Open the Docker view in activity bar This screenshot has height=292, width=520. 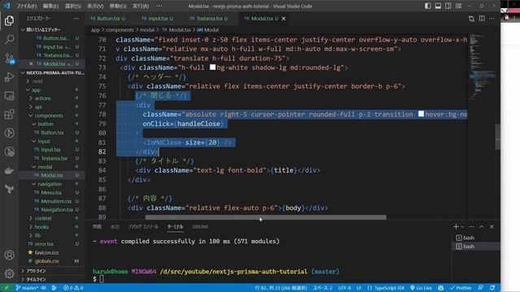(x=9, y=171)
